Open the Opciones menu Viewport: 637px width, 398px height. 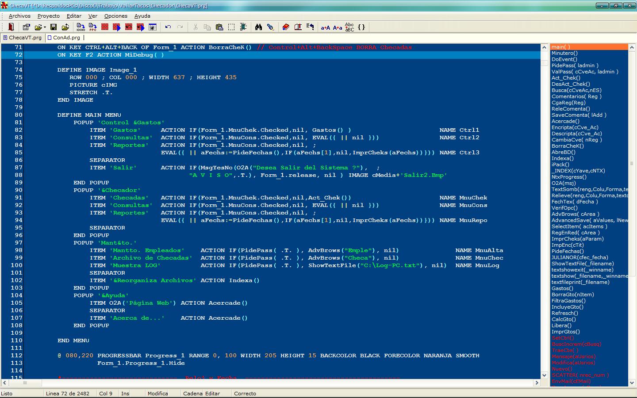click(116, 16)
